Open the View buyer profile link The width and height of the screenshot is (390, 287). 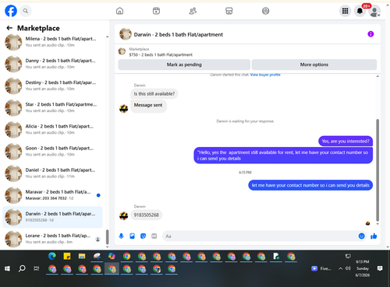pyautogui.click(x=265, y=75)
